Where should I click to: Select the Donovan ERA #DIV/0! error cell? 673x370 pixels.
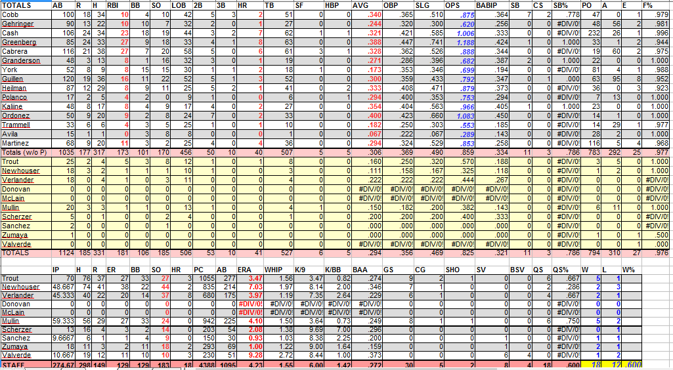click(250, 304)
